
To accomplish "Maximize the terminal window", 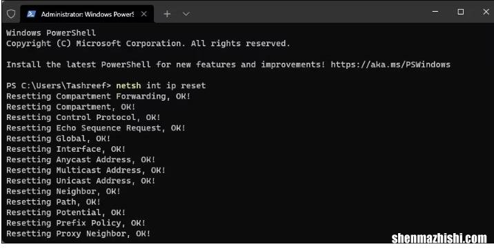I will [461, 12].
